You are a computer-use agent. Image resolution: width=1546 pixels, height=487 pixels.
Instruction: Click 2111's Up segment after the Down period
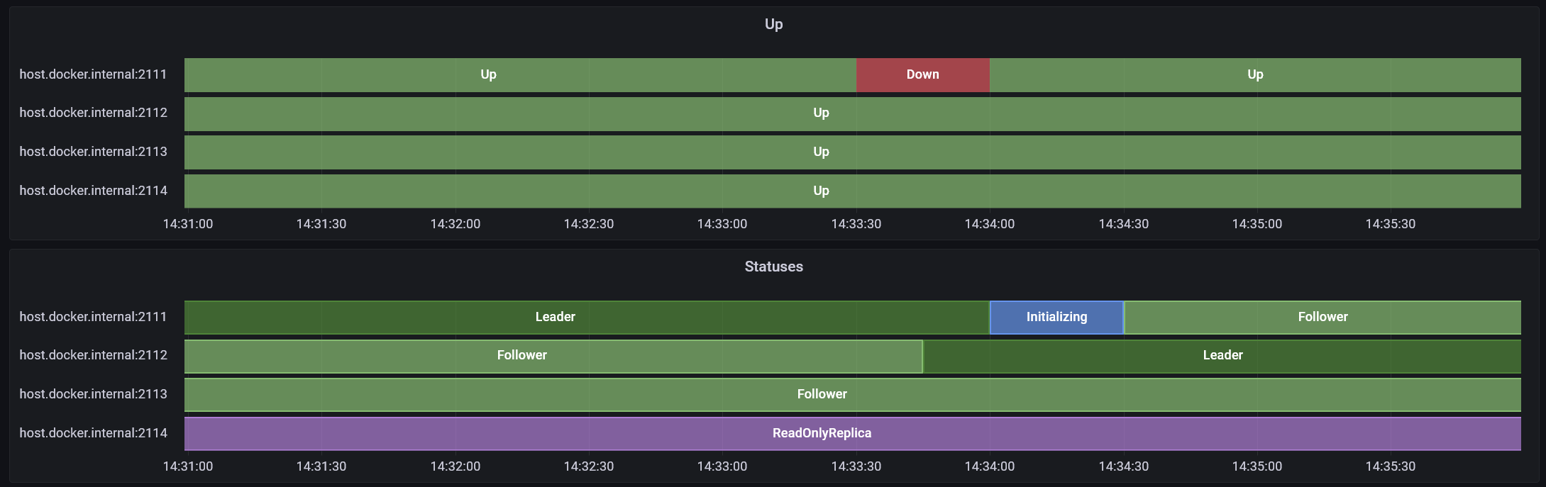1254,75
